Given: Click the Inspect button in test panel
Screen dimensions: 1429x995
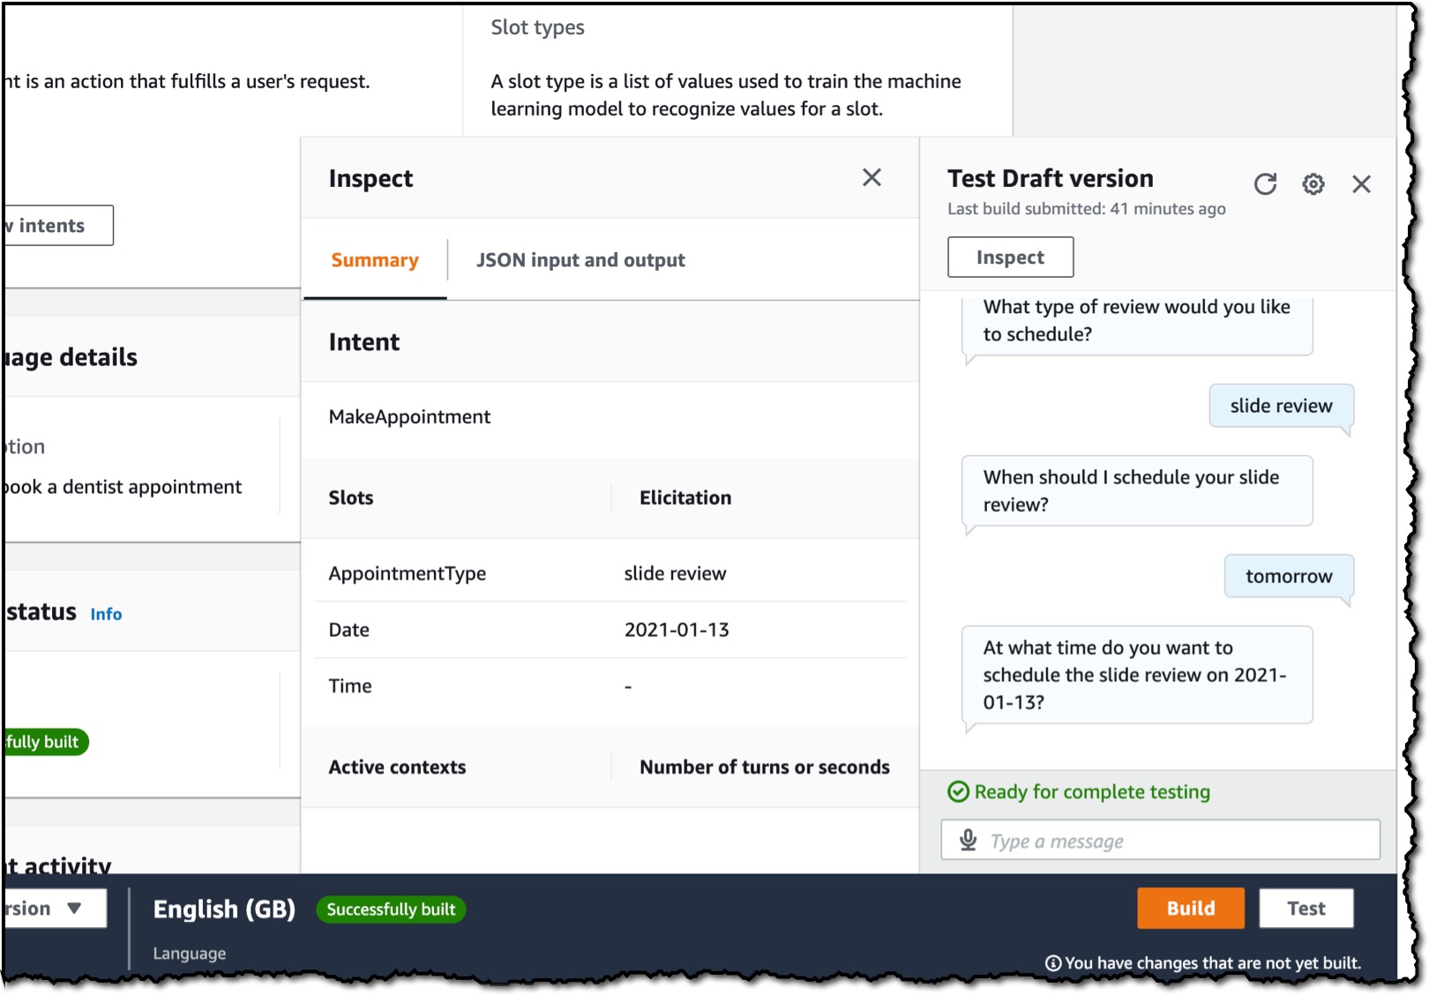Looking at the screenshot, I should point(1010,257).
